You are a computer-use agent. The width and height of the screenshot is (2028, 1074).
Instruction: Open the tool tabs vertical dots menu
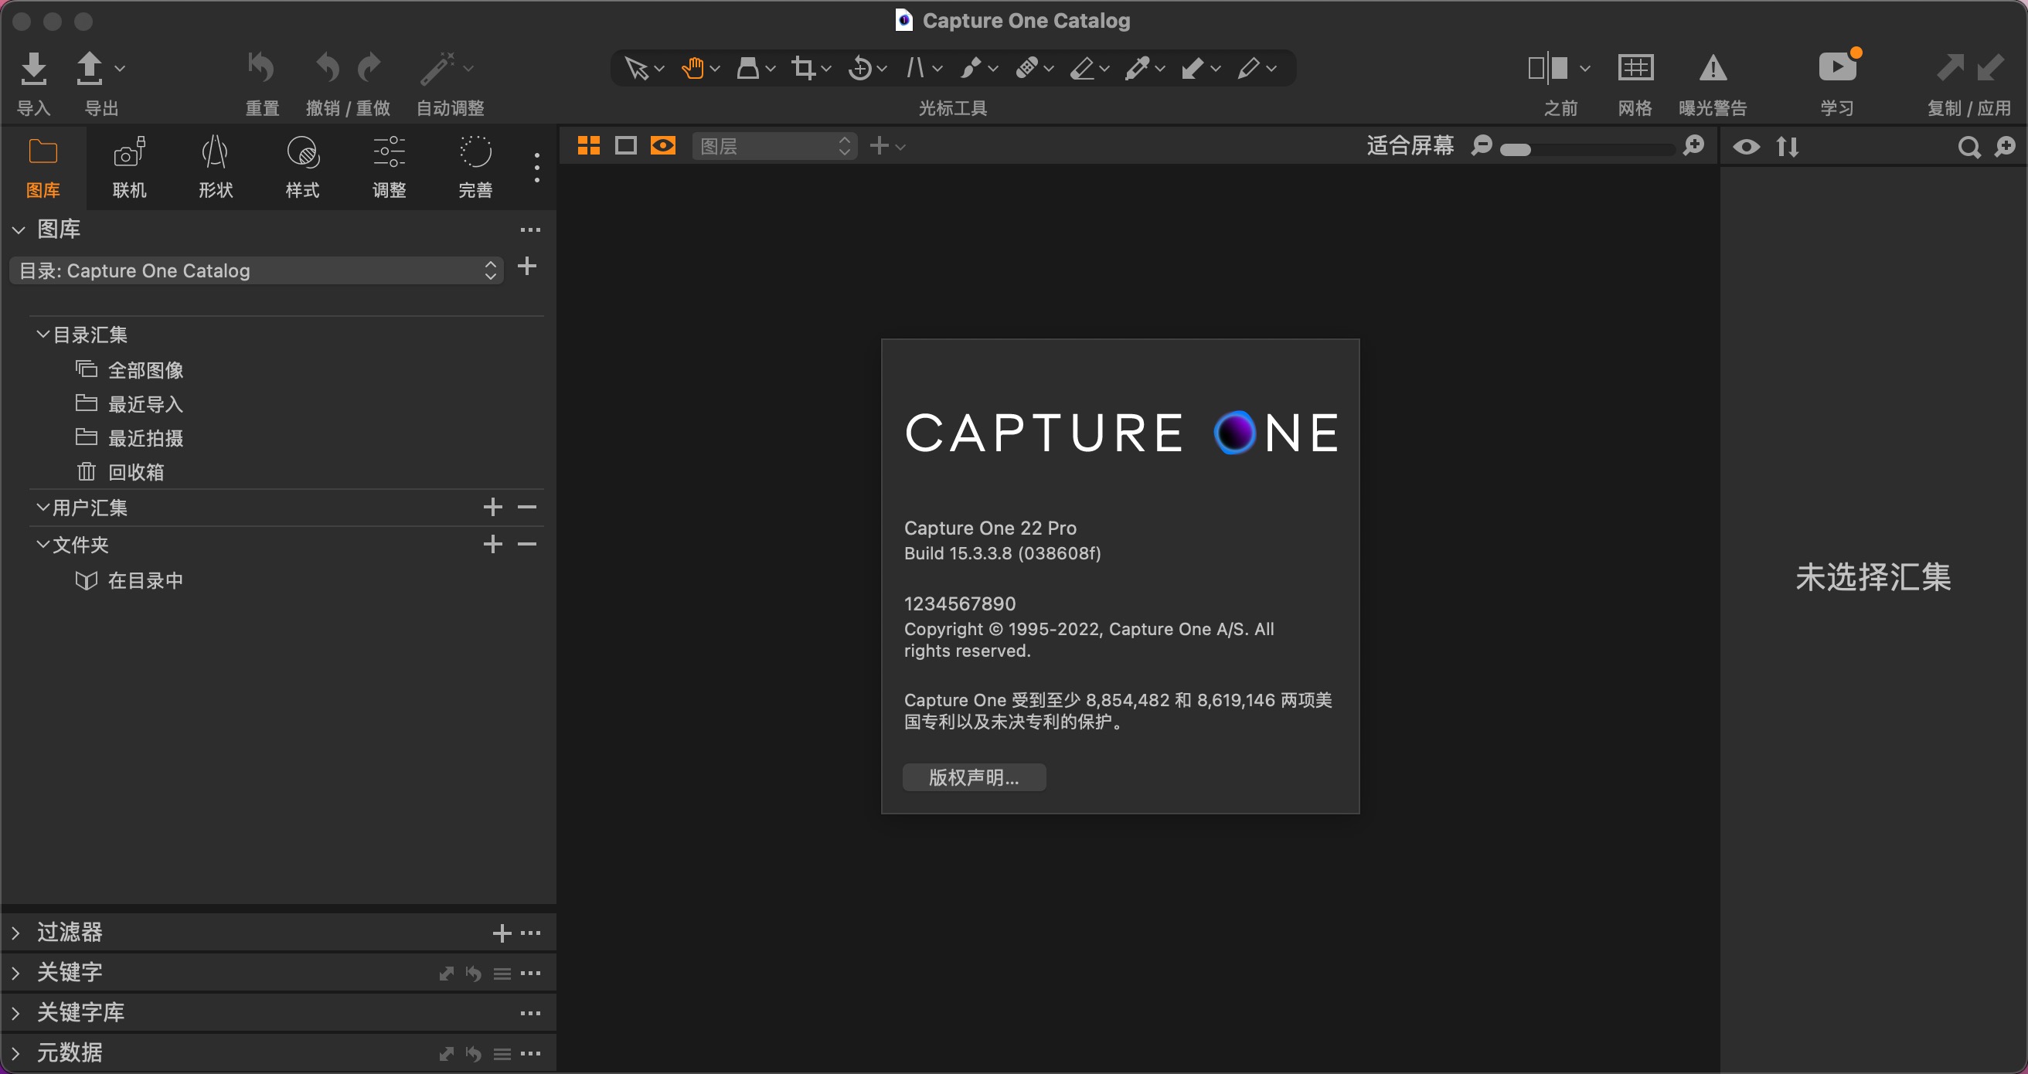click(537, 168)
